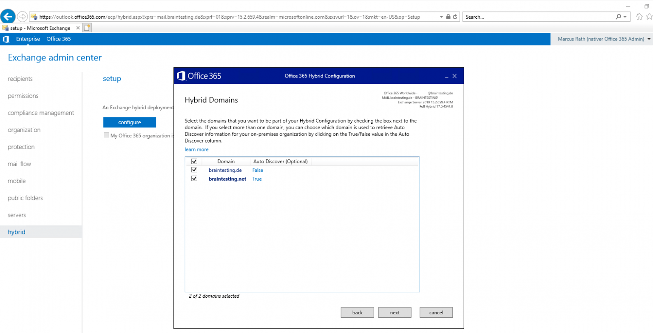Click inside the browser address bar
Viewport: 653px width, 333px height.
(213, 17)
